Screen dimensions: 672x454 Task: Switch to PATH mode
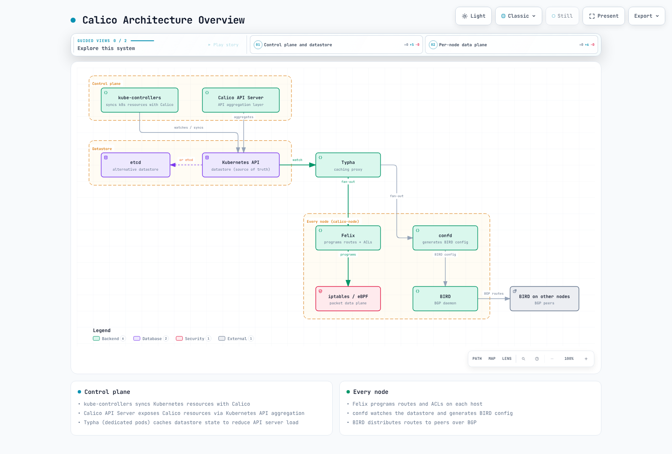click(x=477, y=359)
